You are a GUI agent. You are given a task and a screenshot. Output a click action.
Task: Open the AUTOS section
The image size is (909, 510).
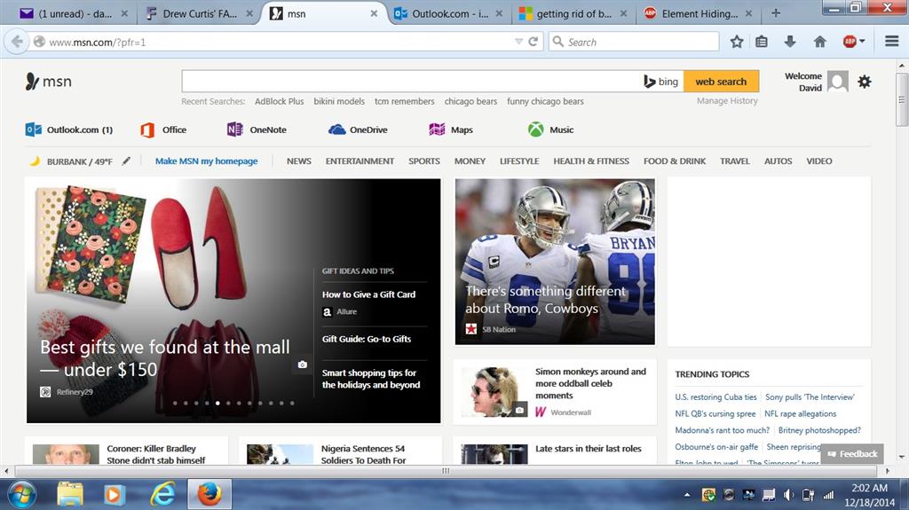(778, 161)
